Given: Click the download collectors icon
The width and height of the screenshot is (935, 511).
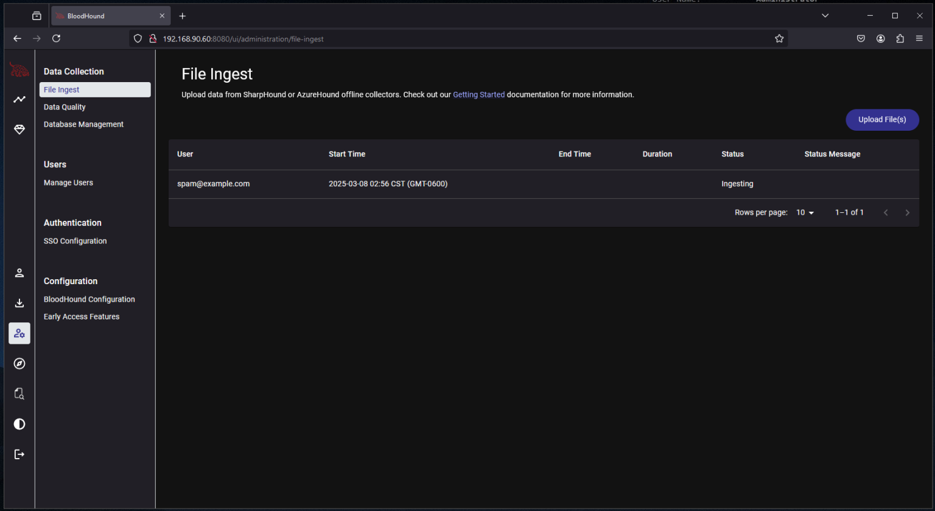Looking at the screenshot, I should [x=19, y=303].
